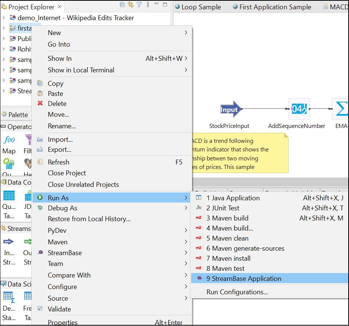The width and height of the screenshot is (349, 326).
Task: Click the Query Table data construct icon
Action: 9,196
